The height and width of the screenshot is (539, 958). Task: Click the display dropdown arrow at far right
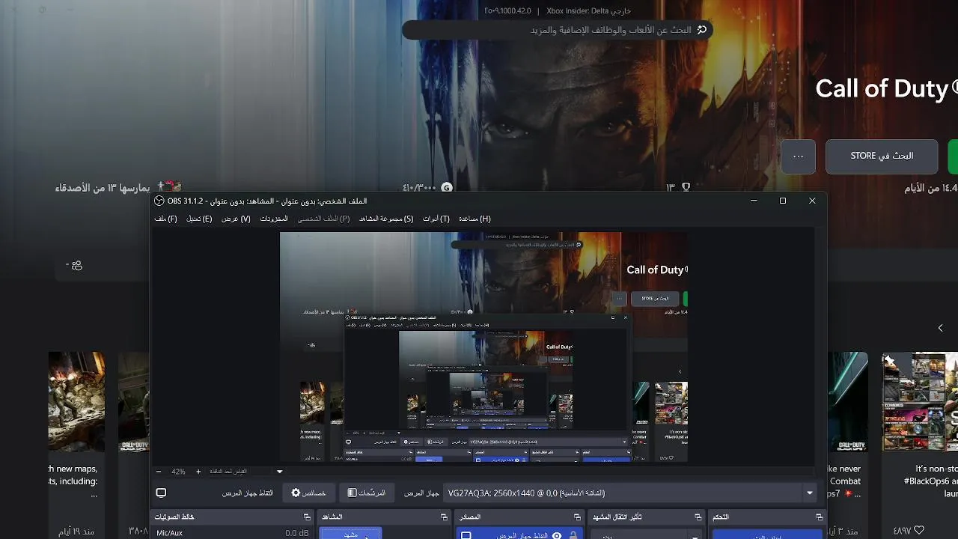pyautogui.click(x=809, y=493)
